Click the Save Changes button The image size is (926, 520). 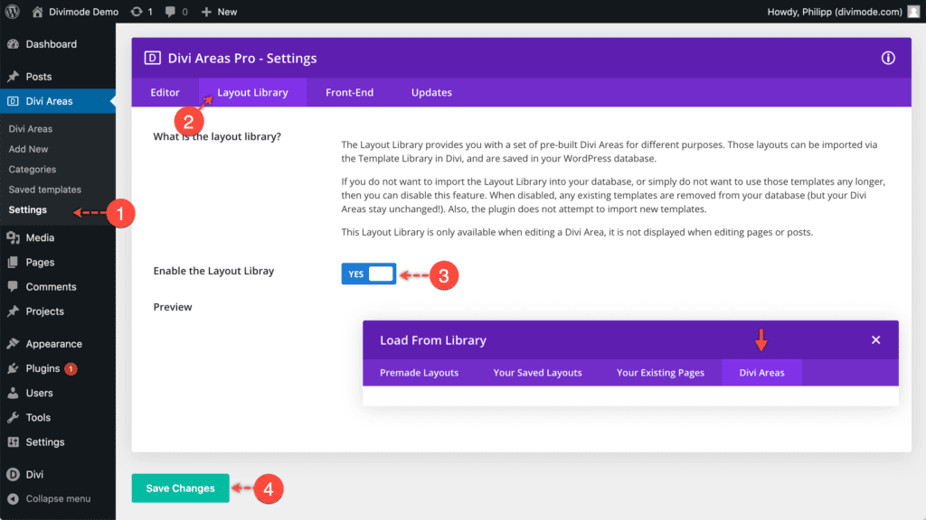click(180, 488)
